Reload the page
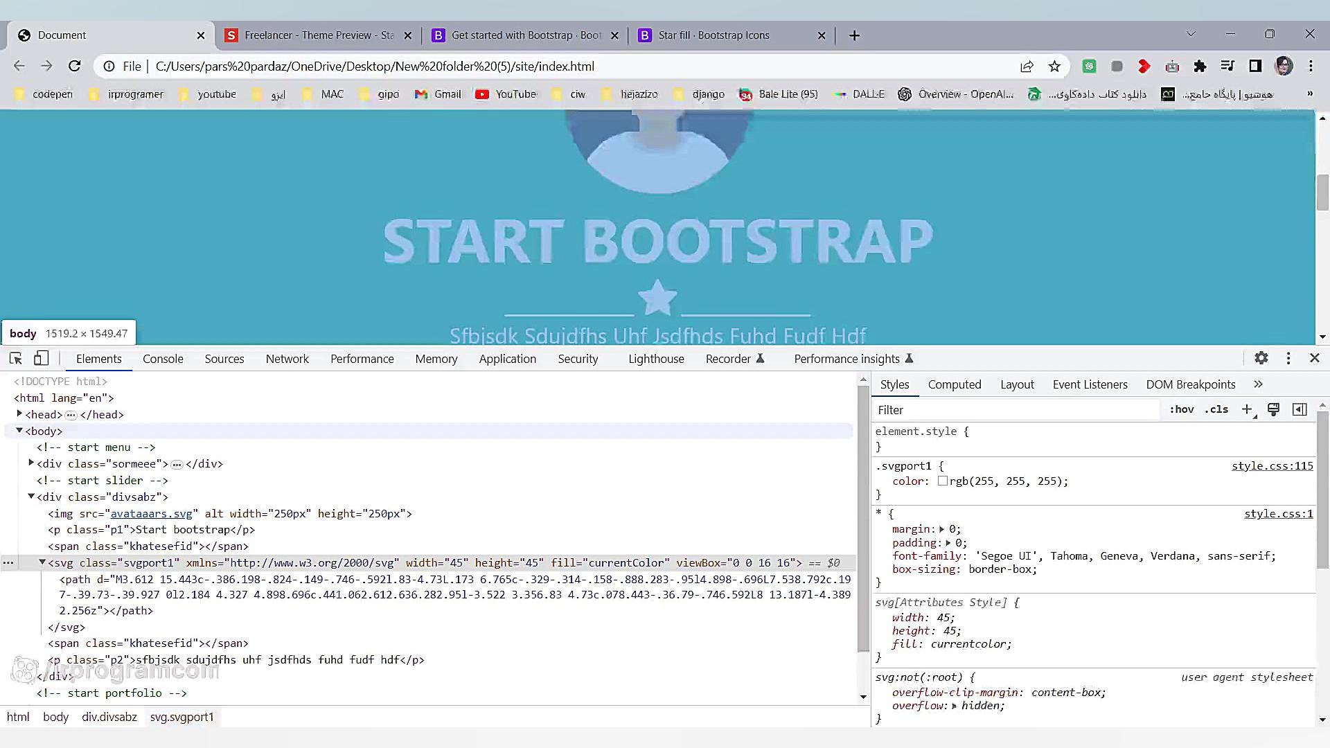 click(x=75, y=66)
